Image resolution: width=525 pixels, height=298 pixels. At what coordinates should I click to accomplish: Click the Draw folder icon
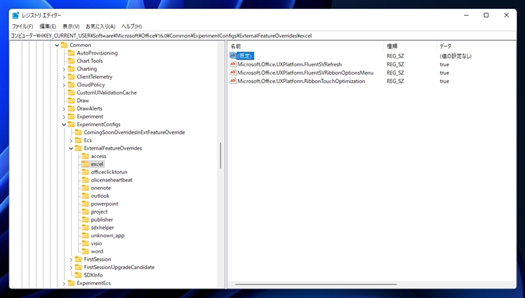pyautogui.click(x=71, y=101)
